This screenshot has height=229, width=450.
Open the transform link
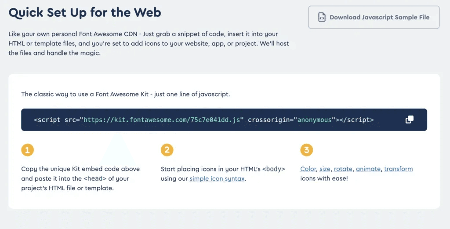tap(398, 169)
